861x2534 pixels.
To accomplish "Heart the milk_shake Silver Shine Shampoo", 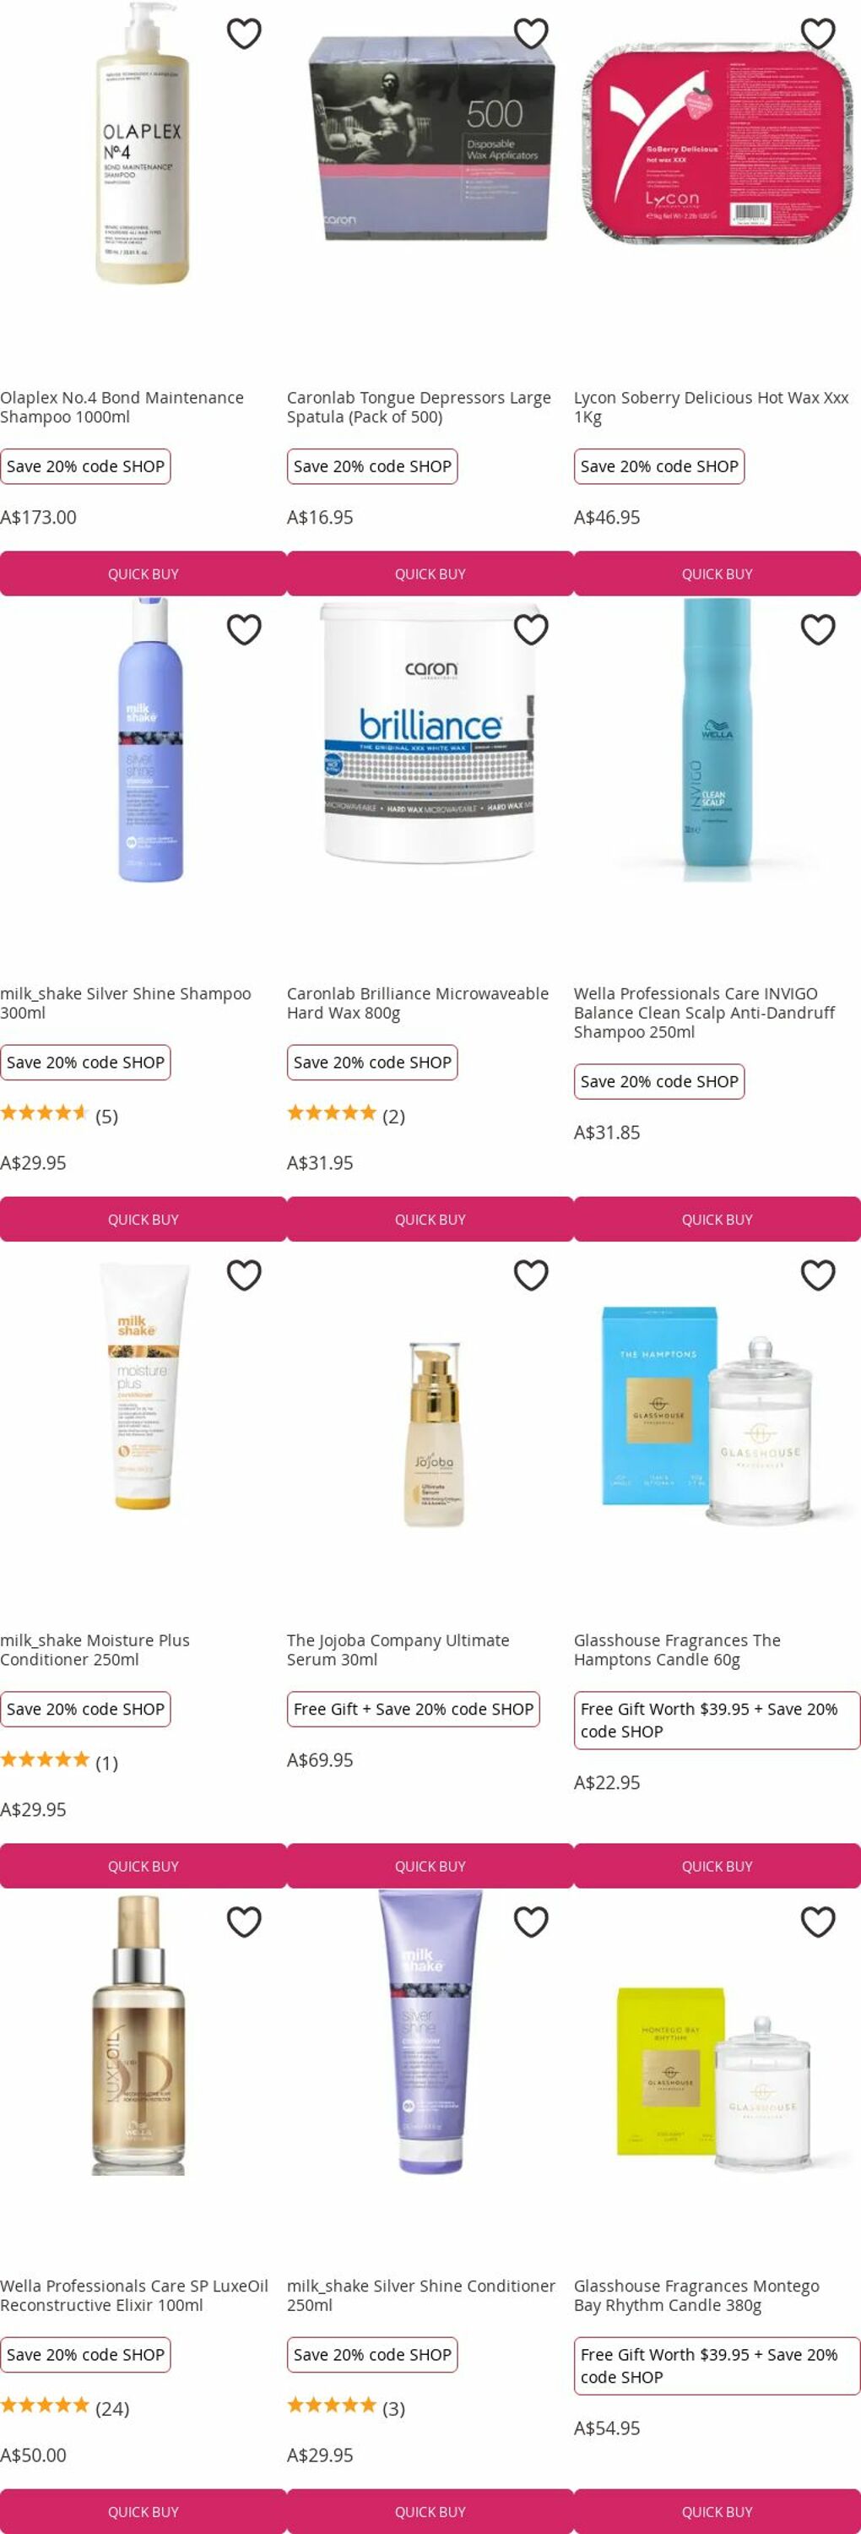I will coord(244,629).
